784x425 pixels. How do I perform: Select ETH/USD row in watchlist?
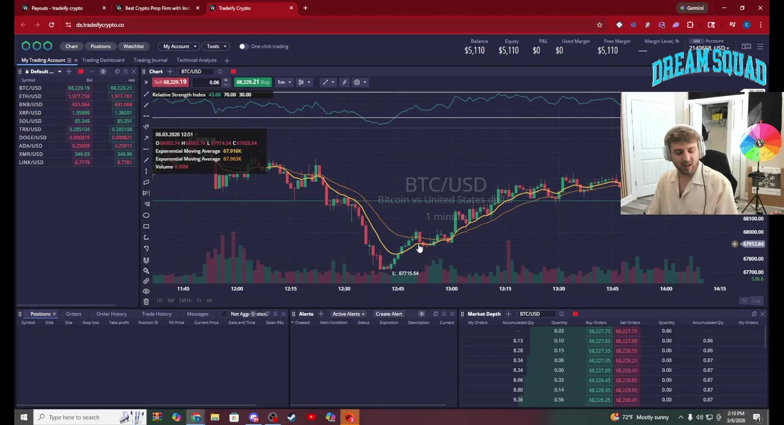pyautogui.click(x=77, y=96)
